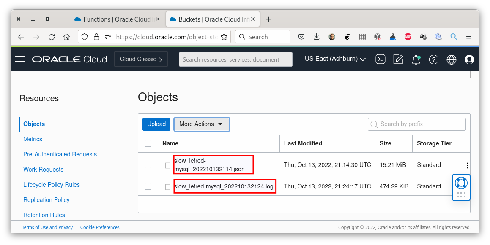This screenshot has height=245, width=490.
Task: Open the More Actions dropdown
Action: coord(202,124)
